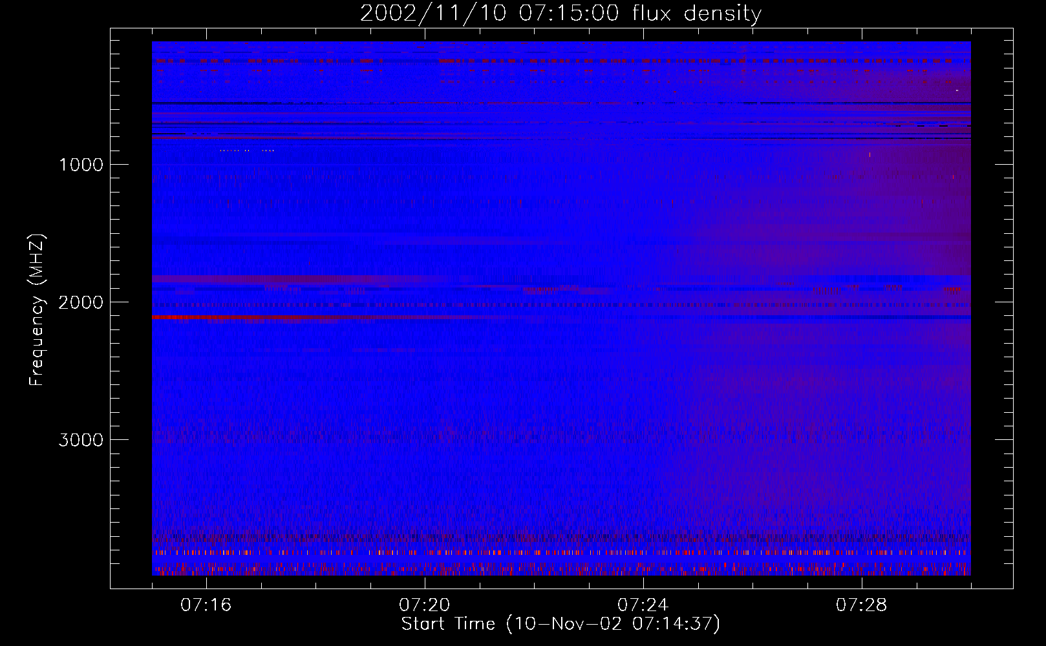Viewport: 1046px width, 646px height.
Task: Select the 3000 frequency tick label
Action: pyautogui.click(x=81, y=440)
